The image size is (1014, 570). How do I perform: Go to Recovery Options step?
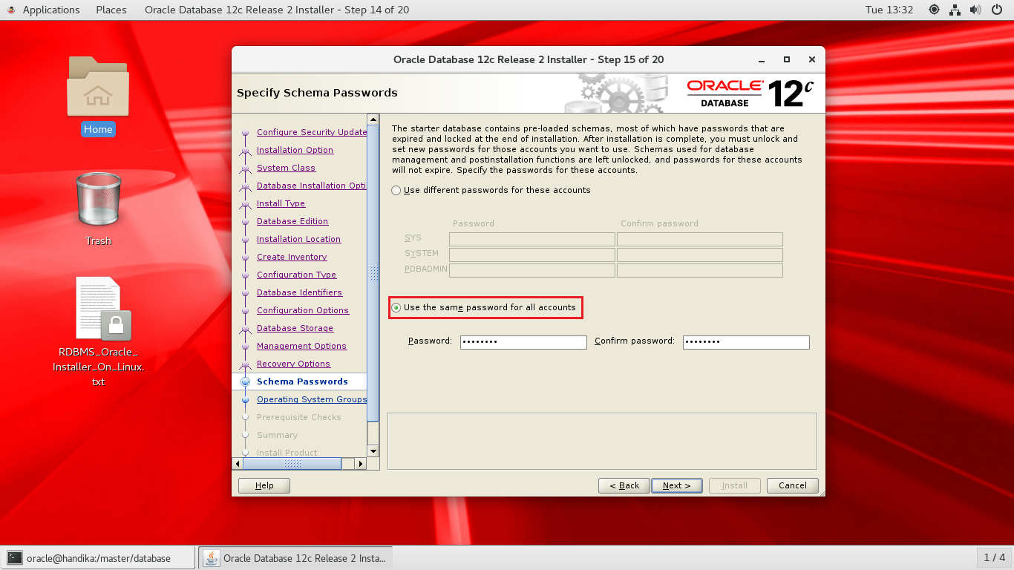pos(293,364)
